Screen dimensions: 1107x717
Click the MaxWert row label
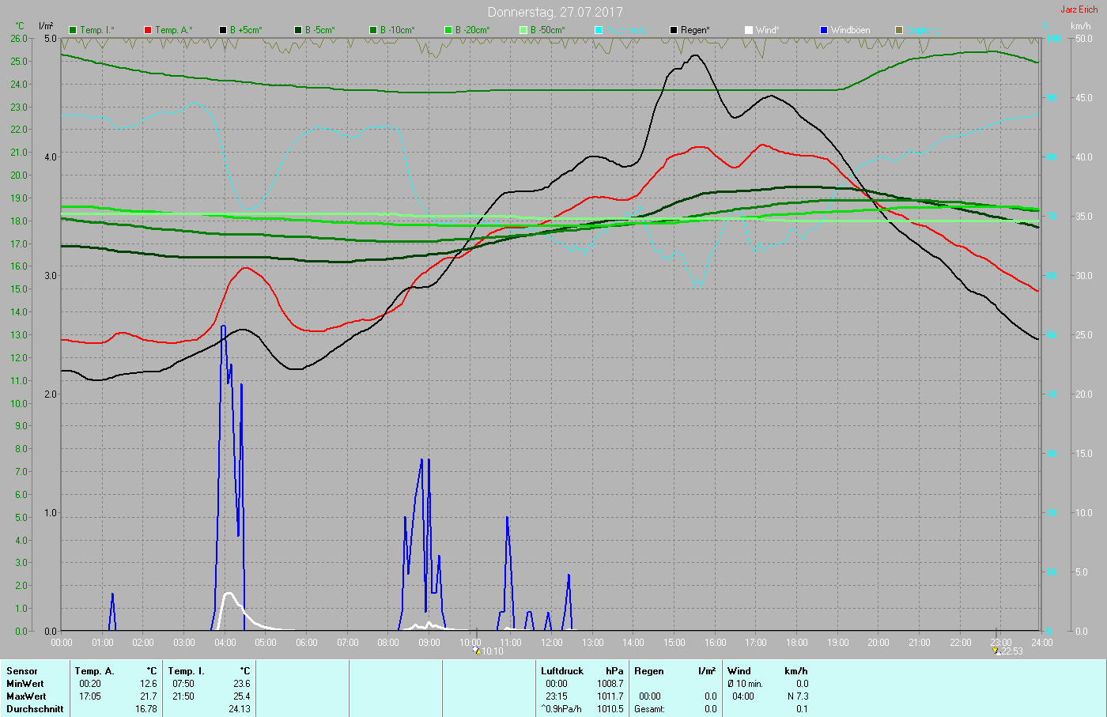click(x=25, y=696)
